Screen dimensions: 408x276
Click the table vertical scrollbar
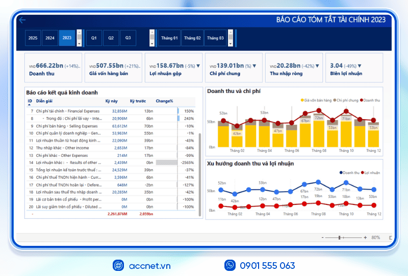[x=200, y=174]
